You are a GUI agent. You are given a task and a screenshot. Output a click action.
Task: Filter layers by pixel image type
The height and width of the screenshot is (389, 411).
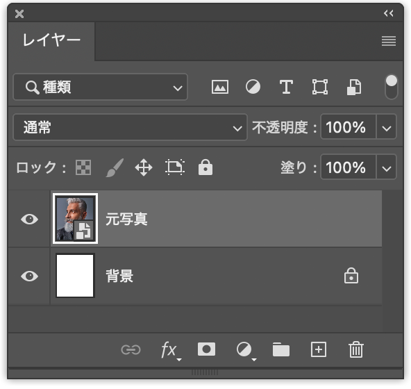pos(220,87)
